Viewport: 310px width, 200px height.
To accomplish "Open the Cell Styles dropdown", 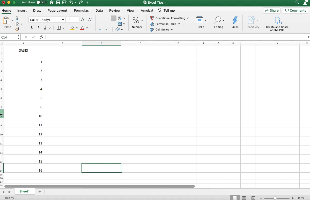I will click(161, 29).
